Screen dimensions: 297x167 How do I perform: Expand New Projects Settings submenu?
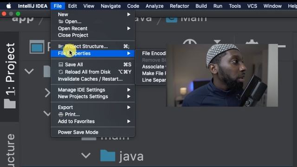click(93, 96)
